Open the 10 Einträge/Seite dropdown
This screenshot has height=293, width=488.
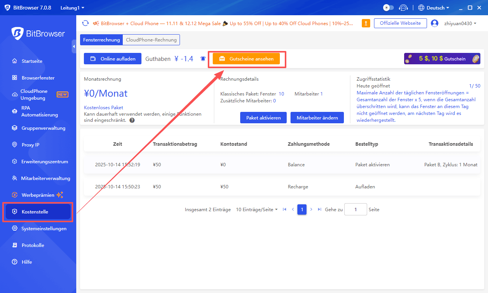pos(257,209)
